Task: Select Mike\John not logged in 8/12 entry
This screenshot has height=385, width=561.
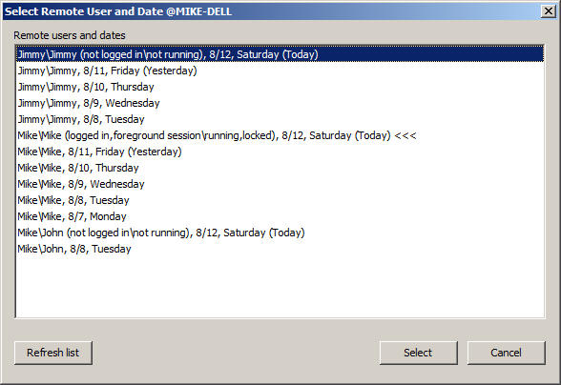Action: click(280, 233)
